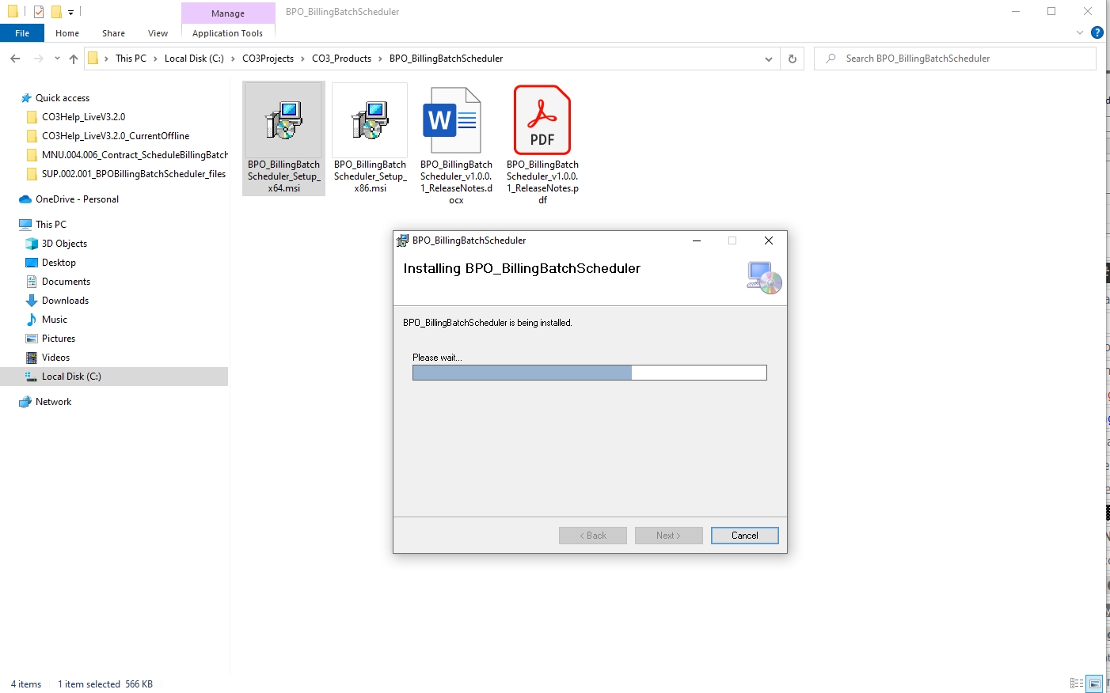The image size is (1110, 693).
Task: Open recent locations dropdown arrow
Action: (x=57, y=59)
